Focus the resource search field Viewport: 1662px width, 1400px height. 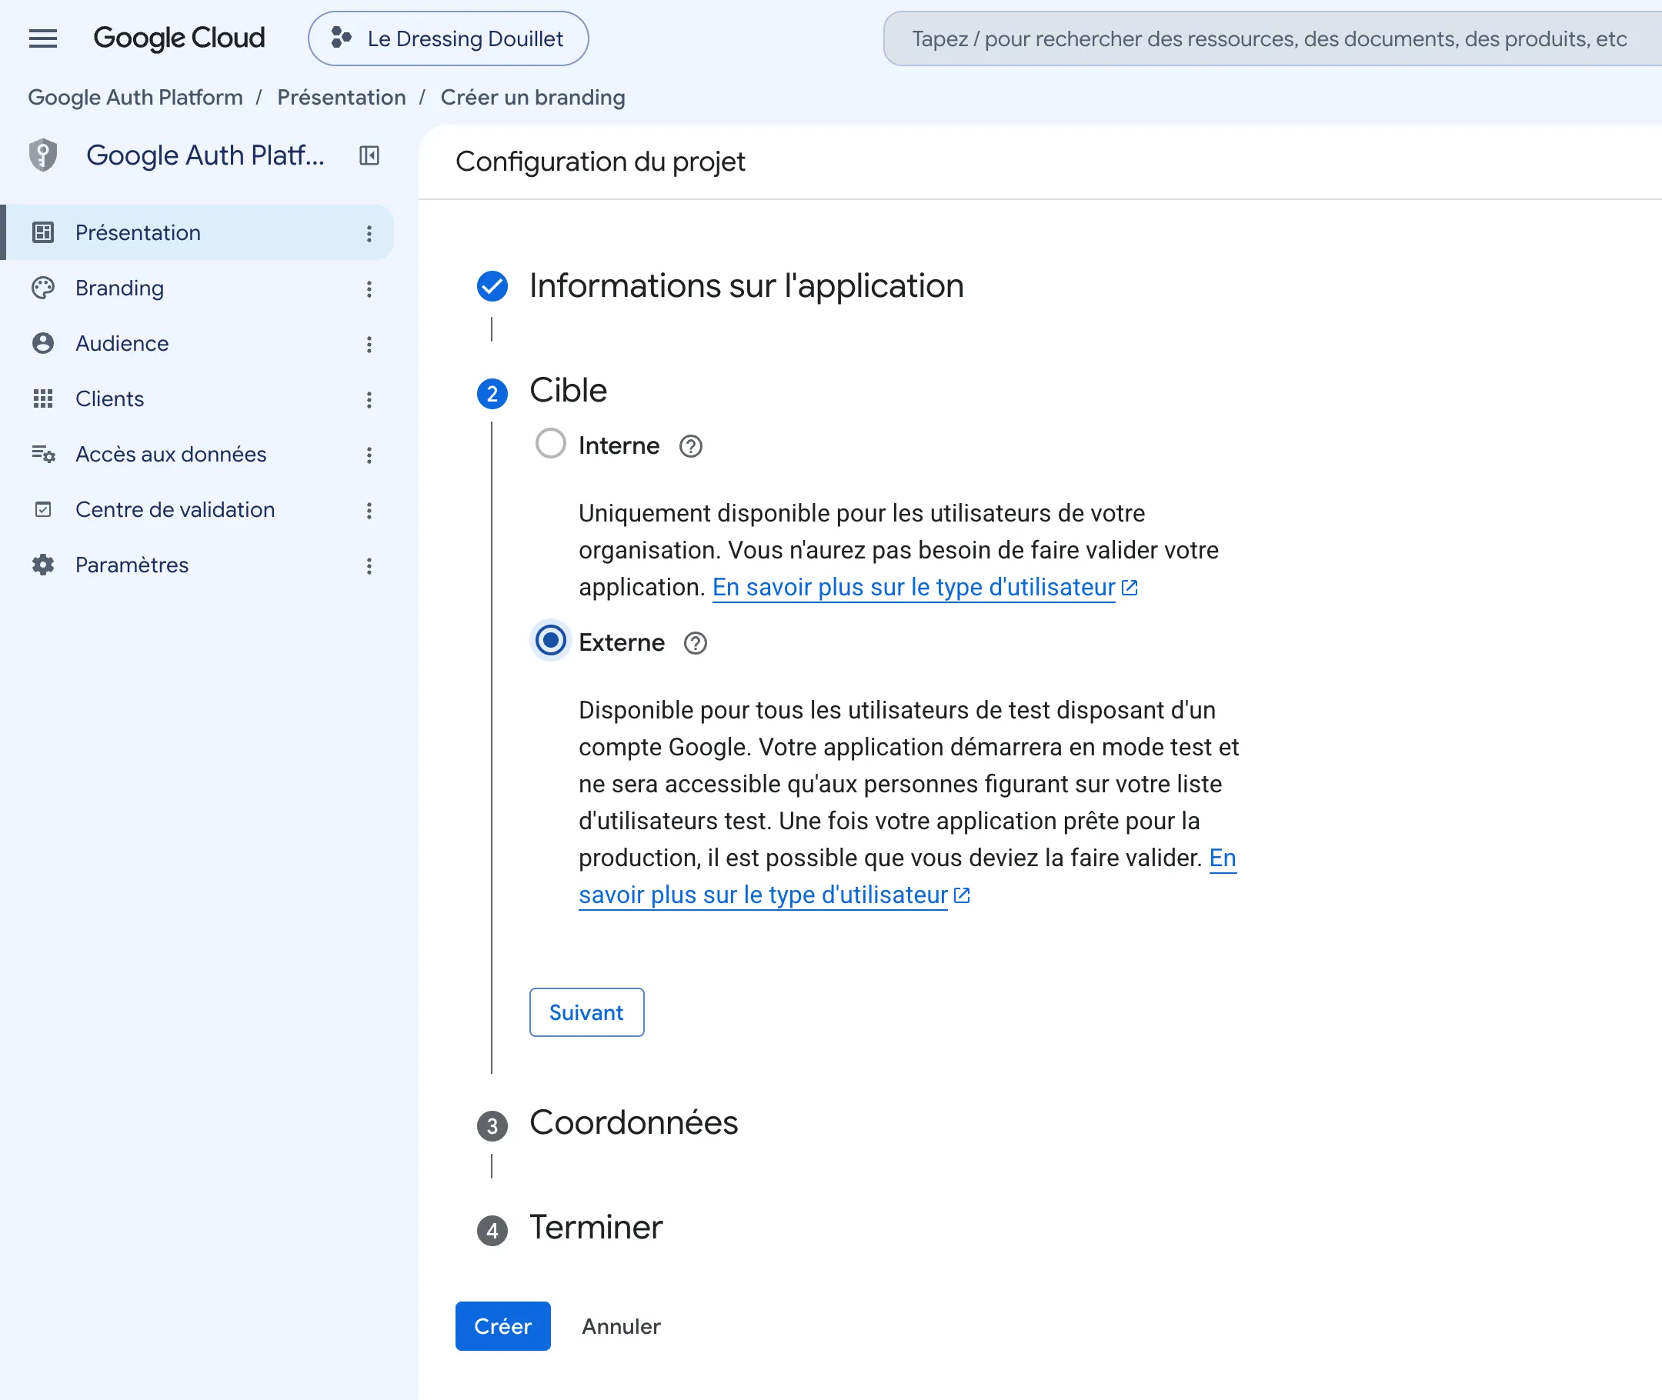tap(1273, 38)
